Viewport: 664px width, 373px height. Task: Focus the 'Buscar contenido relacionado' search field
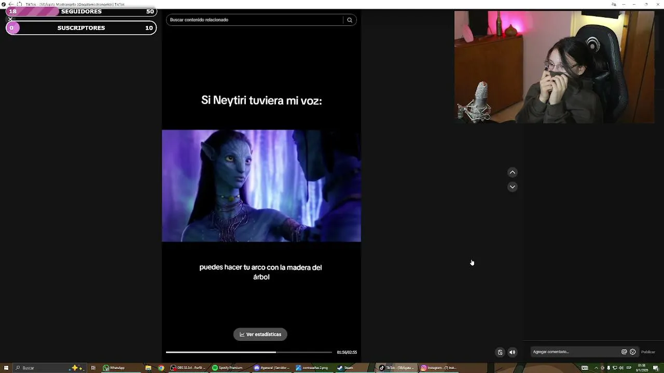click(255, 20)
